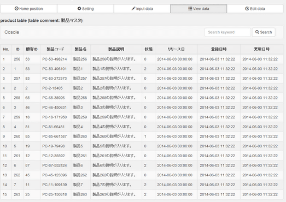Click the 状態 column header
The width and height of the screenshot is (286, 202).
click(149, 49)
